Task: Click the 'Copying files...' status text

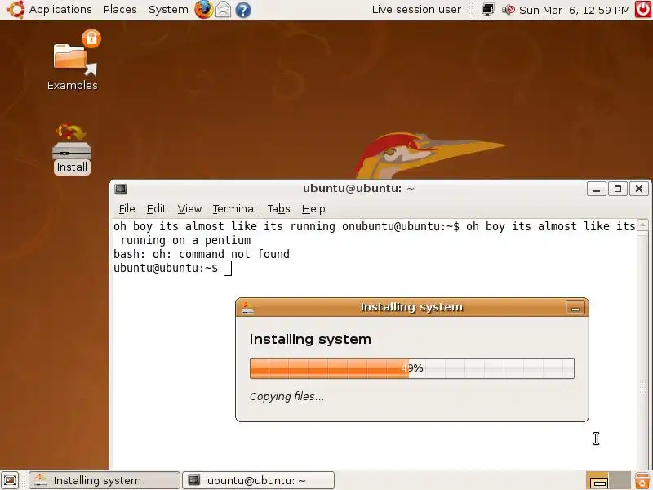Action: (x=287, y=397)
